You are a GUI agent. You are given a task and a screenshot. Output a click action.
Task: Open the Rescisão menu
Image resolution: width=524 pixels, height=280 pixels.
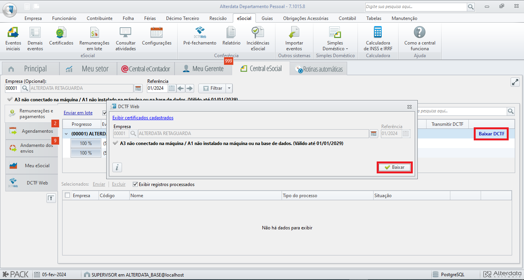point(218,18)
